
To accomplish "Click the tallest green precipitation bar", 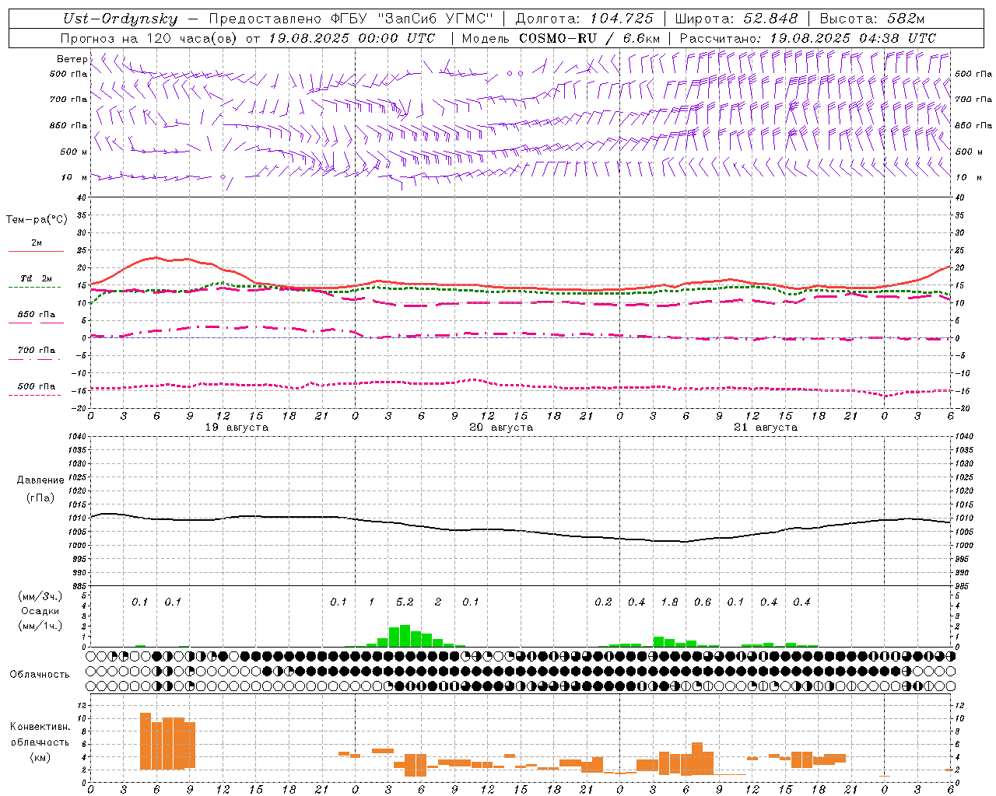I will coord(405,635).
